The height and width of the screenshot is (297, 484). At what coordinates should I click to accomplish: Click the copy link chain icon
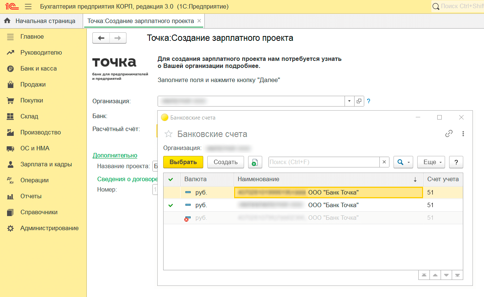(449, 134)
